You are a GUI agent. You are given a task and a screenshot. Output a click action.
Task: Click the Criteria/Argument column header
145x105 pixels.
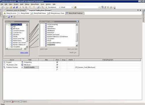108,60
